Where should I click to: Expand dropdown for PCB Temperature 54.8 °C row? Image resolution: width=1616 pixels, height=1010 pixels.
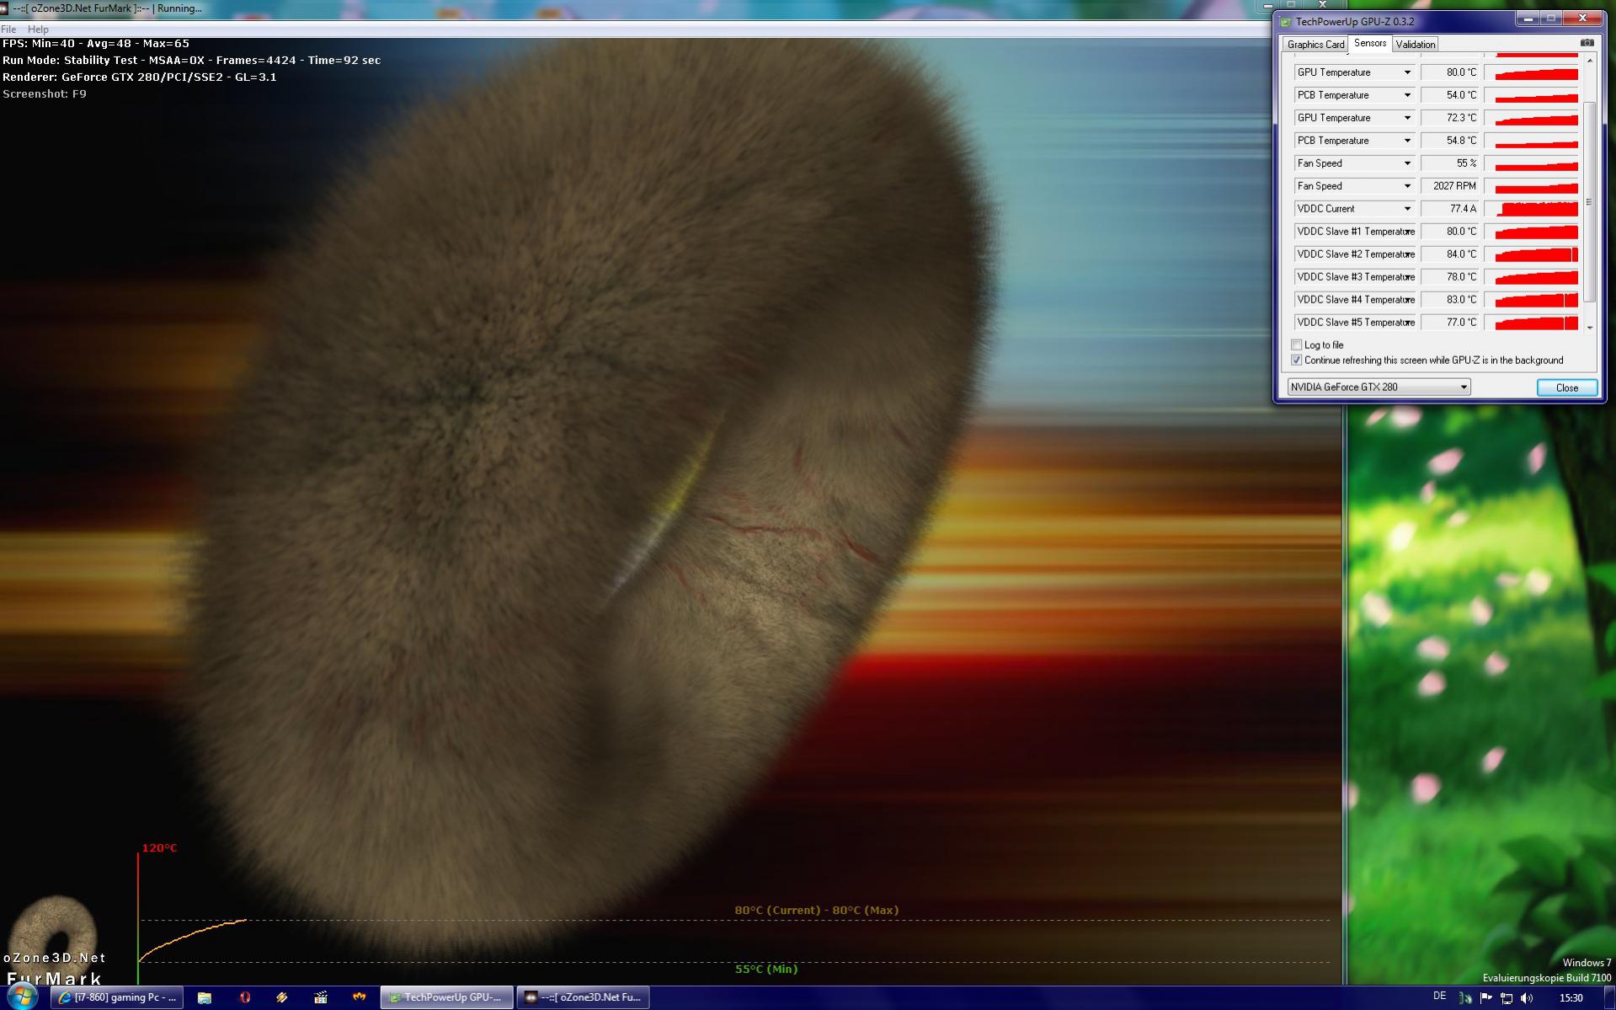pyautogui.click(x=1406, y=141)
